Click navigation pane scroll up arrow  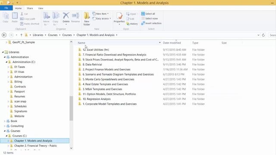71,42
